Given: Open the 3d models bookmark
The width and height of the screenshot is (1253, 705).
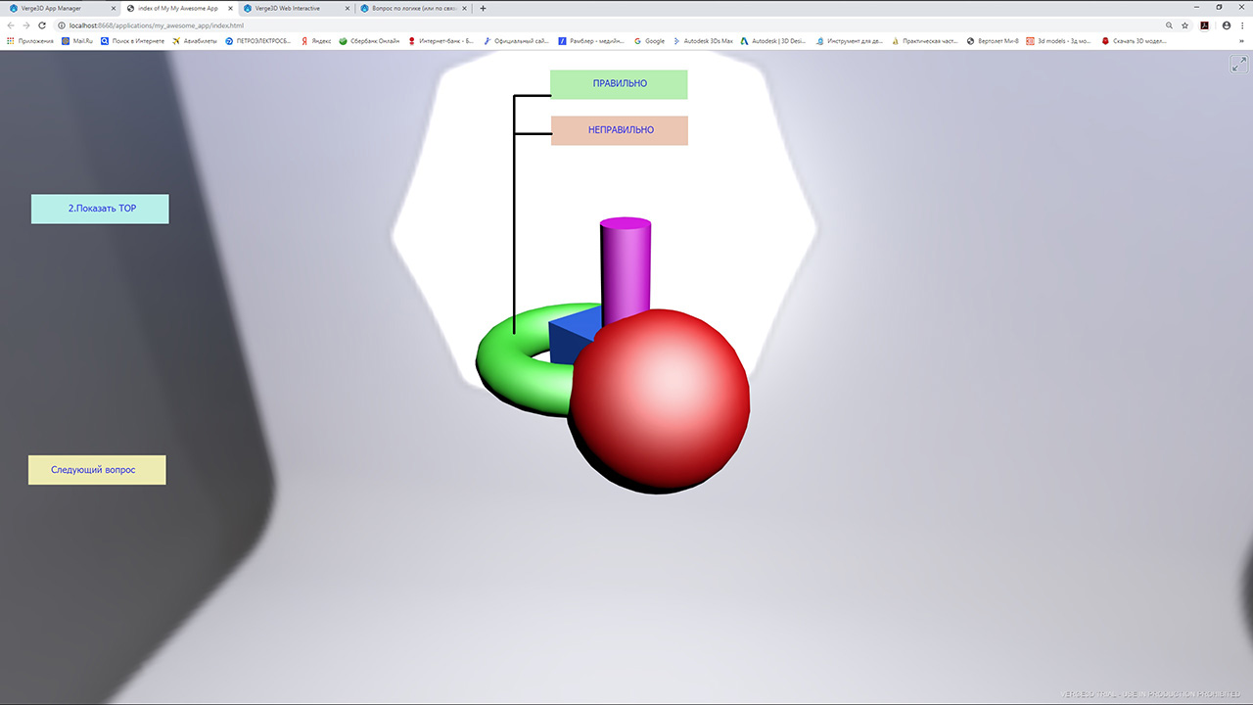Looking at the screenshot, I should click(x=1058, y=41).
